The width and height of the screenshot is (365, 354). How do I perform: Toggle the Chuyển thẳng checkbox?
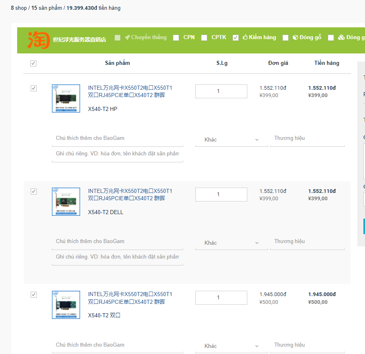[x=118, y=38]
